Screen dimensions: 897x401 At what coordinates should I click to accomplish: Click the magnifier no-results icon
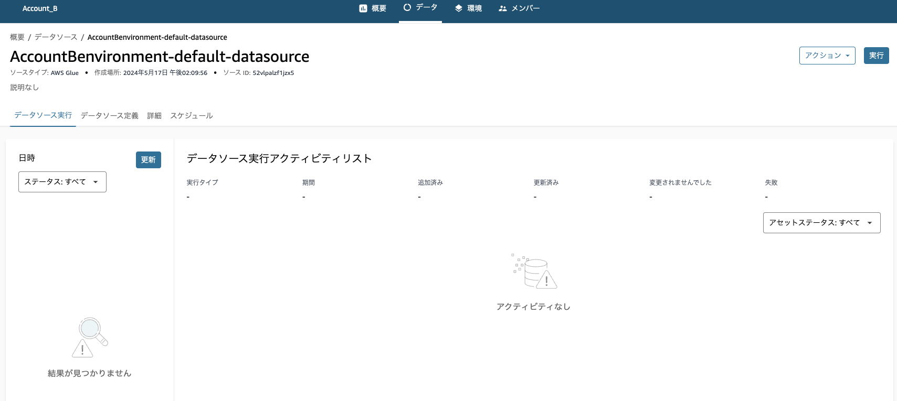pos(90,337)
